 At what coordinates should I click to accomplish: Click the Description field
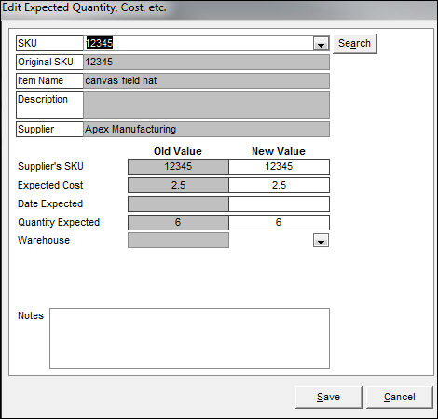click(207, 105)
